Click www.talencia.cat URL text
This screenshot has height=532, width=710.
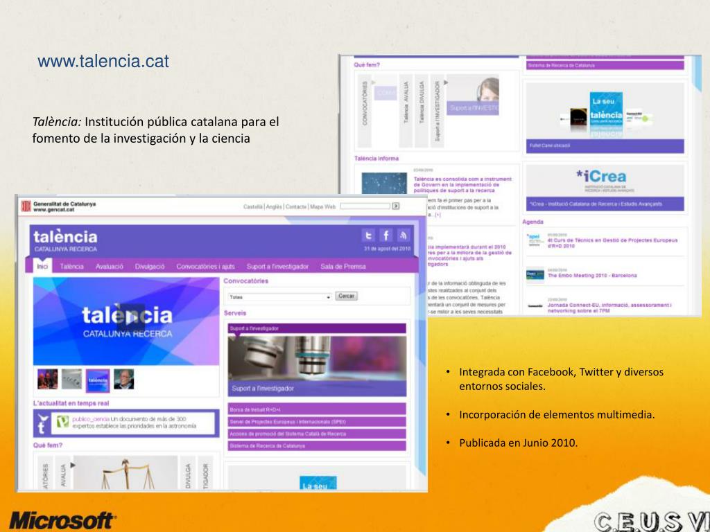point(103,61)
